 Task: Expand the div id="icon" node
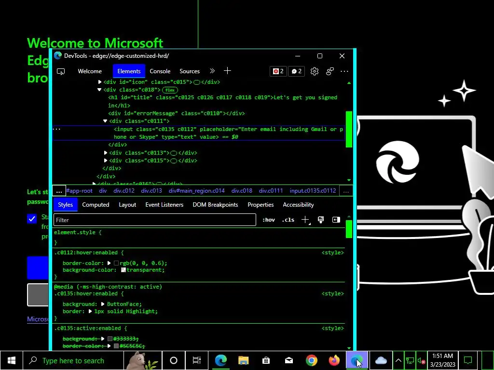point(100,82)
